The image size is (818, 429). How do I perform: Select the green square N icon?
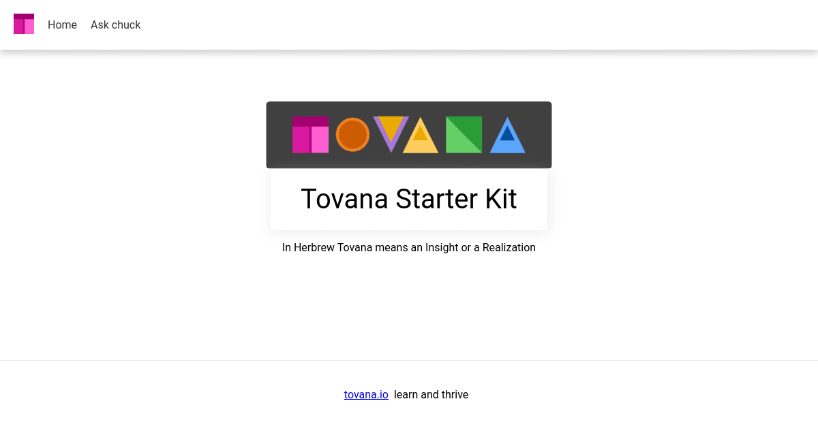pos(464,135)
